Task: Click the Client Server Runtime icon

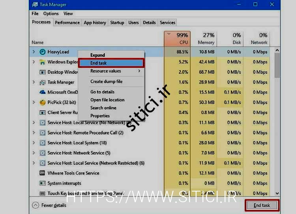Action: pos(43,113)
